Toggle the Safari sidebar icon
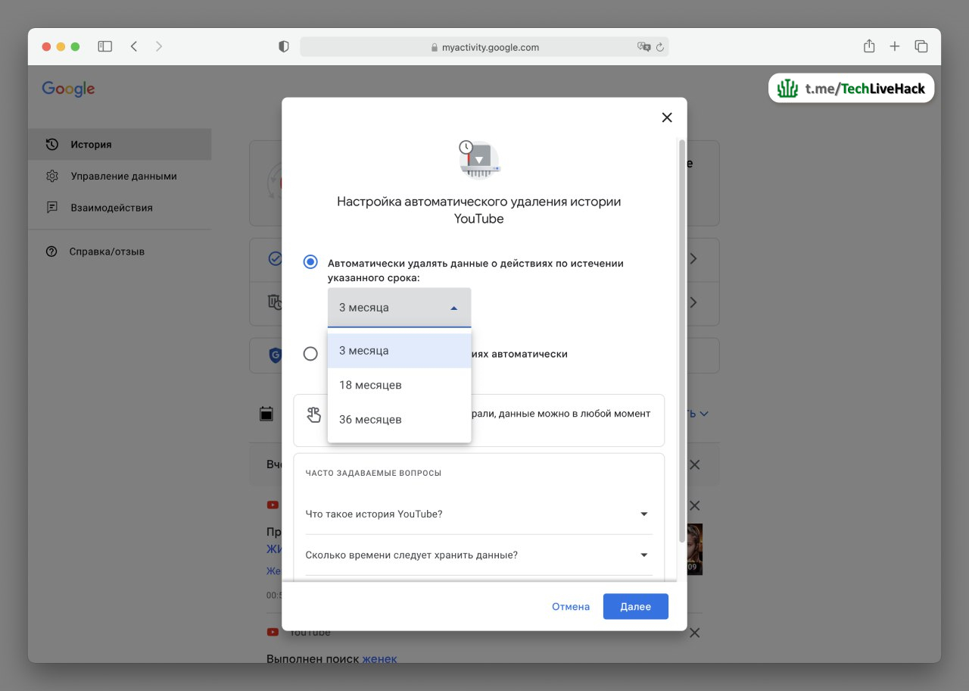The height and width of the screenshot is (691, 969). pyautogui.click(x=105, y=46)
